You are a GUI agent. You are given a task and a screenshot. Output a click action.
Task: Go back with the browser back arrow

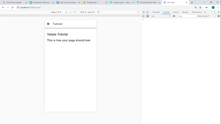pos(3,8)
